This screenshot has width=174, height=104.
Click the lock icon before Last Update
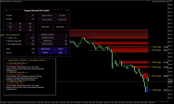click(28, 61)
